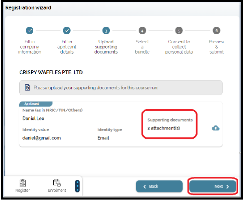Click the Name (as in NRIC/FIN/Others) label
246x202 pixels.
(52, 110)
